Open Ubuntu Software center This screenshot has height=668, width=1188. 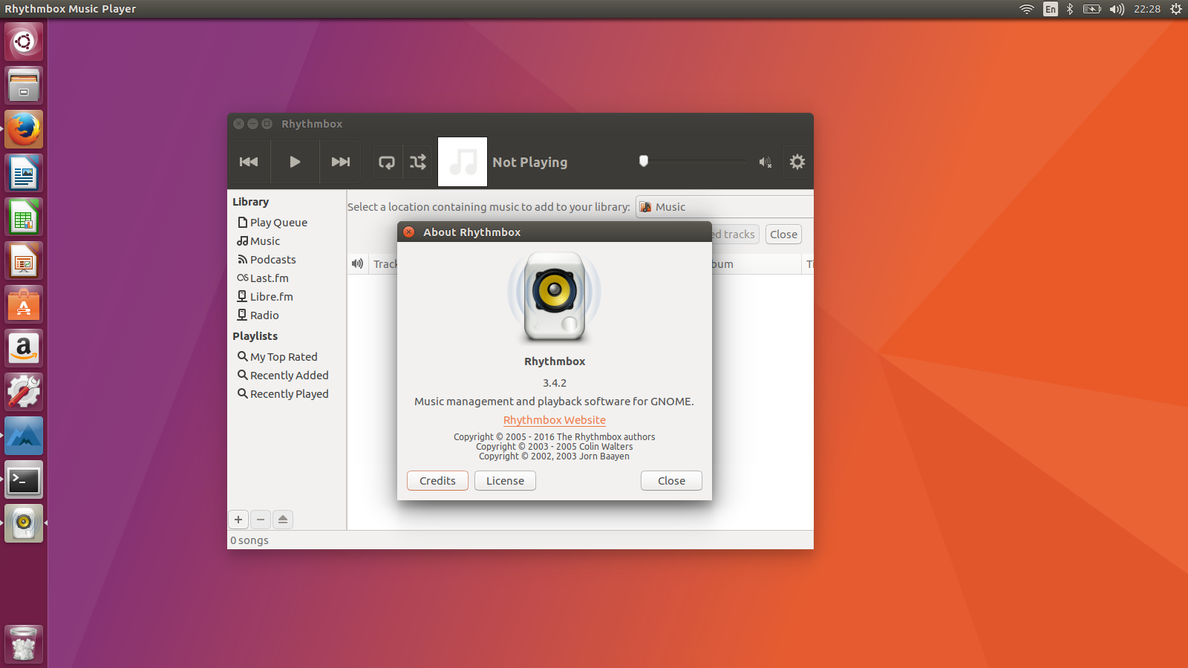(x=24, y=304)
